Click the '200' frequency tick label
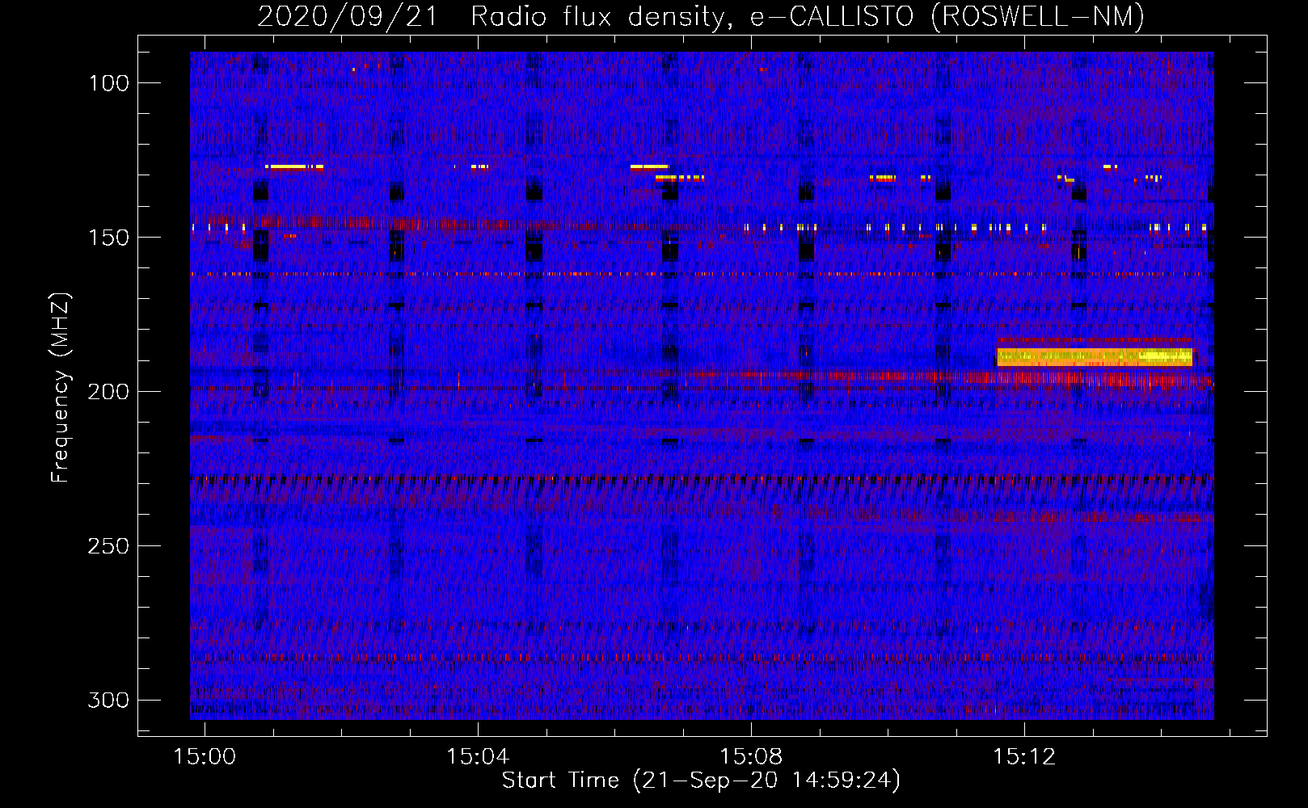The width and height of the screenshot is (1308, 808). coord(108,392)
